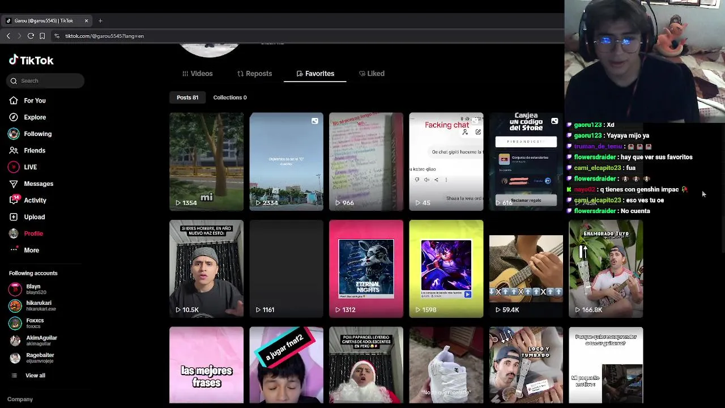
Task: Open Foxxcs following account
Action: click(26, 323)
